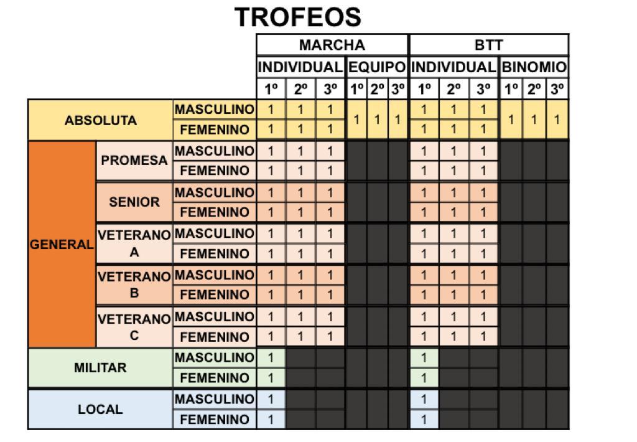This screenshot has height=442, width=637.
Task: Click the 1º header under EQUIPO
Action: pyautogui.click(x=356, y=88)
